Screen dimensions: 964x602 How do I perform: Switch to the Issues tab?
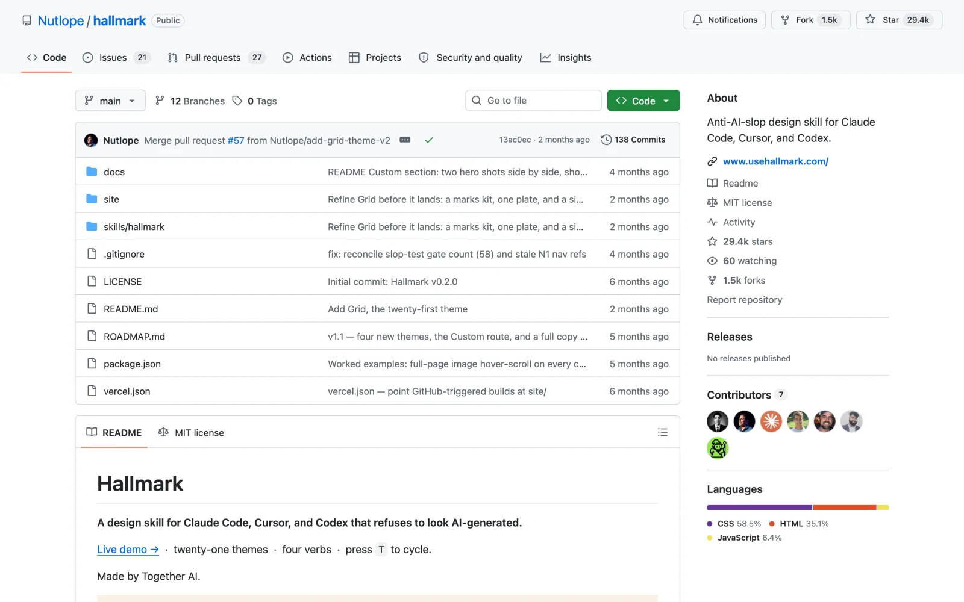[116, 58]
